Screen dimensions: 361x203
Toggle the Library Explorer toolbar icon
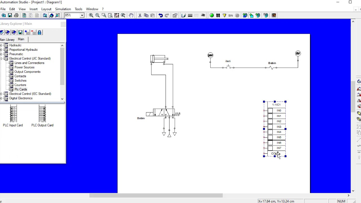tap(51, 16)
